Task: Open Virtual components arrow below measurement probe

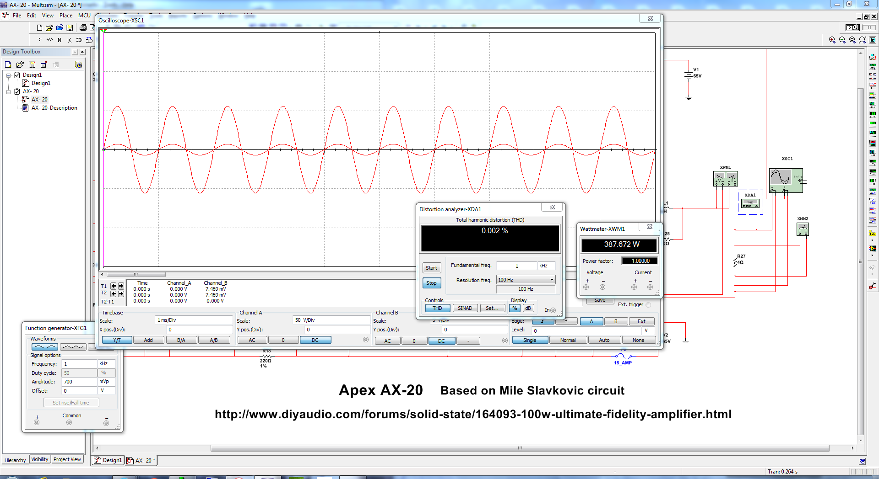Action: [873, 240]
